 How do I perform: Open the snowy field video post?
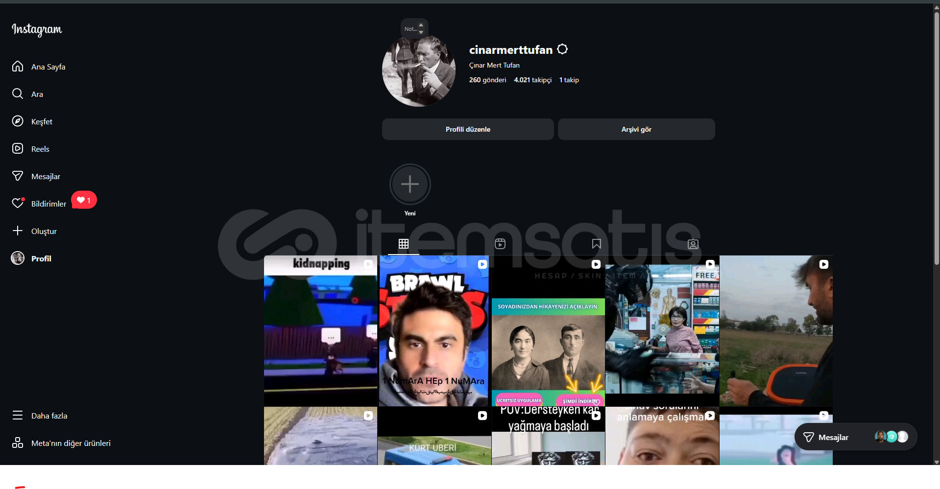[320, 436]
